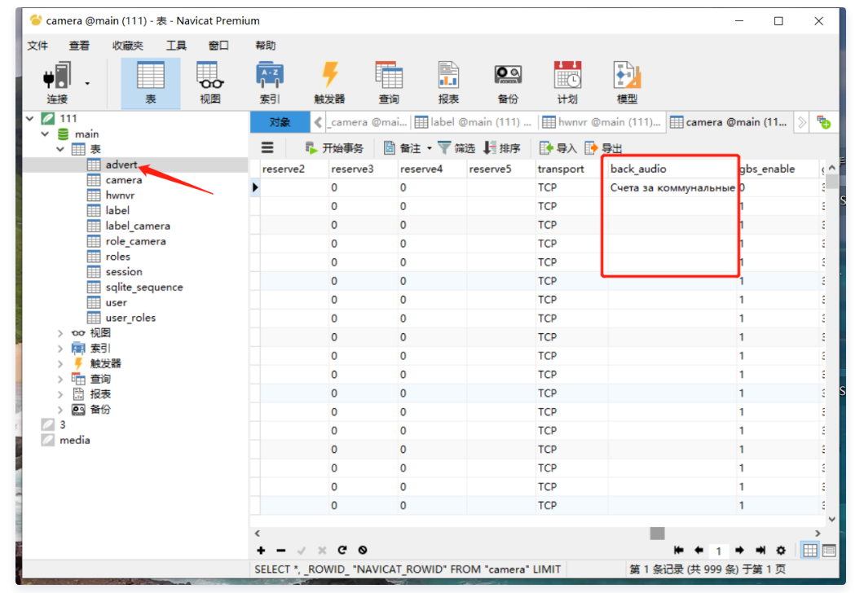Viewport: 864px width, 593px height.
Task: Go to previous page arrow
Action: [x=699, y=550]
